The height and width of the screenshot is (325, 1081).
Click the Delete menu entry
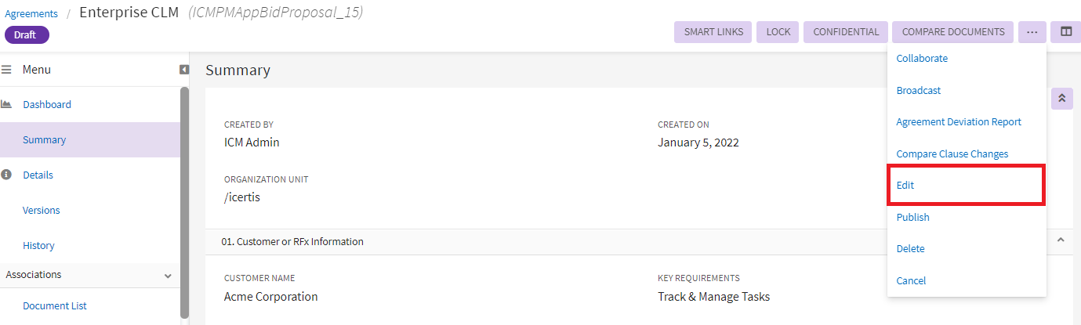pyautogui.click(x=910, y=248)
